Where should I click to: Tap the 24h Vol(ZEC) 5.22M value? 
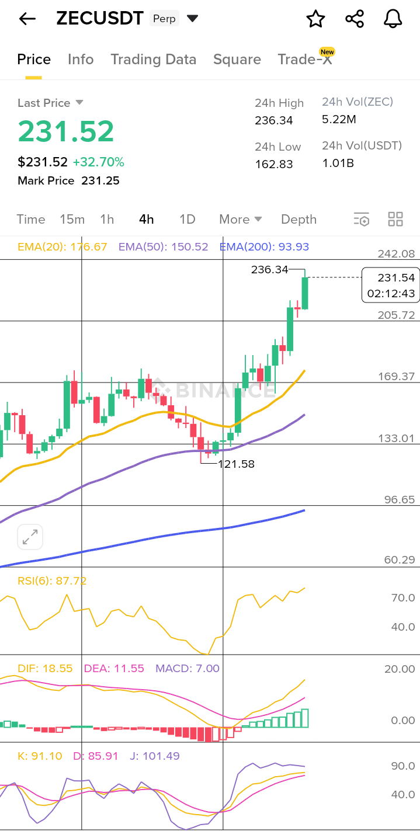point(339,120)
